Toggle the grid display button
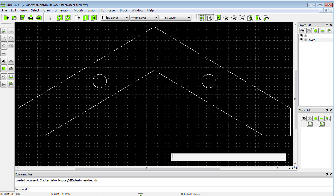The image size is (334, 196). 202,18
